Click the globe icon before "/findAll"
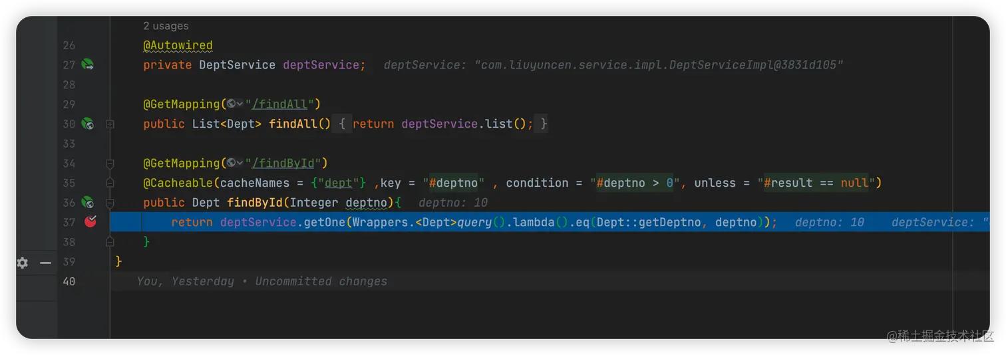 coord(231,104)
